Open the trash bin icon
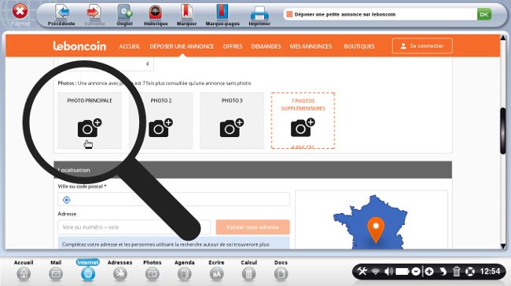Image resolution: width=511 pixels, height=286 pixels. pyautogui.click(x=457, y=271)
